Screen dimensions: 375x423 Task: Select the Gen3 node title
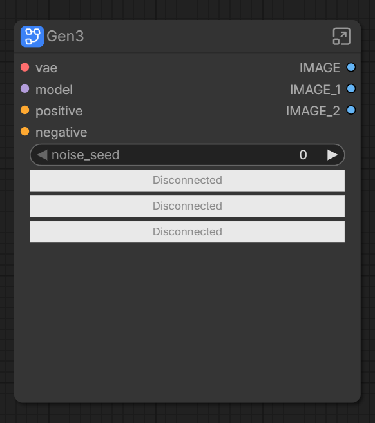click(x=65, y=36)
